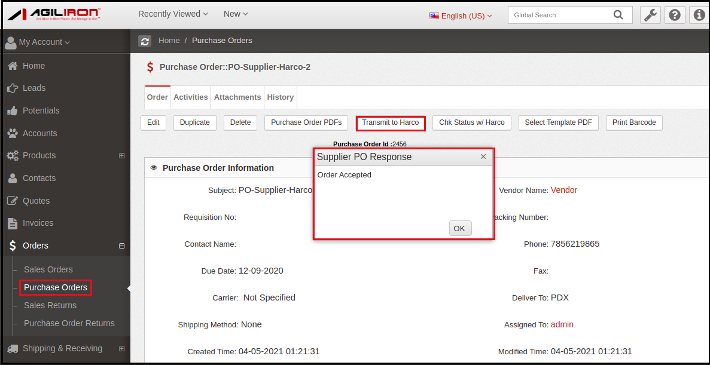Open Purchase Order Returns in sidebar
710x365 pixels.
coord(69,323)
